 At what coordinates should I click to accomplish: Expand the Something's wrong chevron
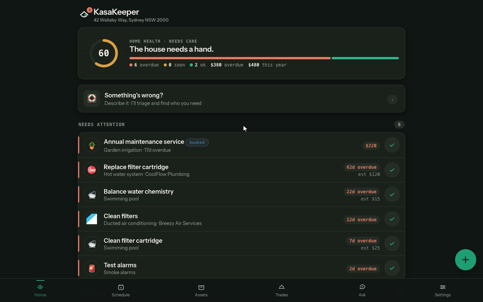point(392,100)
